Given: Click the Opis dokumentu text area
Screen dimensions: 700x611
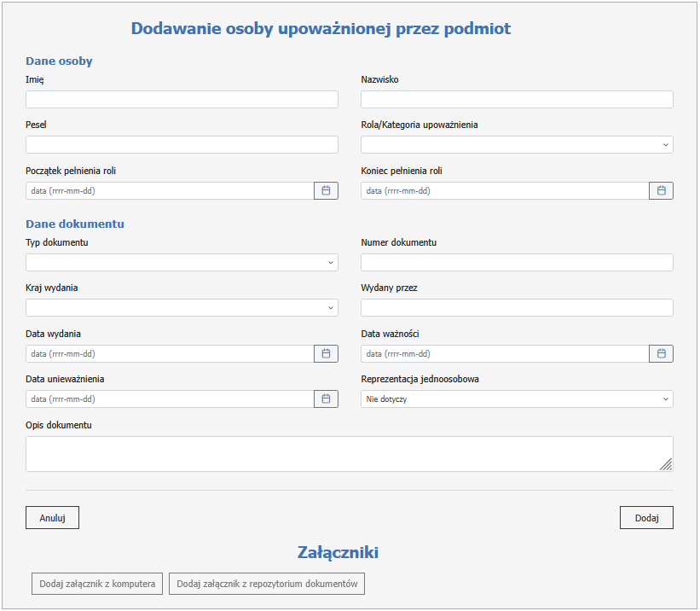Looking at the screenshot, I should click(x=341, y=454).
